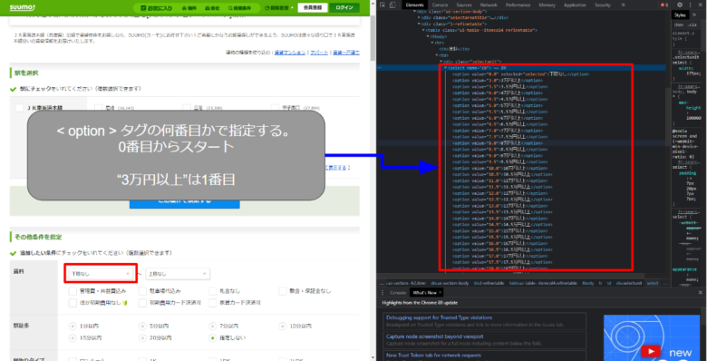The width and height of the screenshot is (707, 361).
Task: Switch to the DevTools Console tab at top
Action: coord(441,5)
